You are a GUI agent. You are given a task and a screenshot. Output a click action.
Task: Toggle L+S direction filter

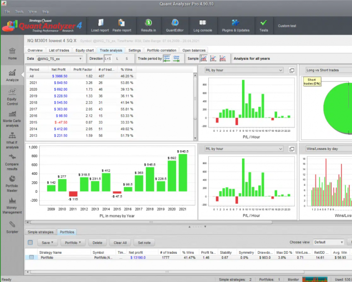pyautogui.click(x=108, y=58)
